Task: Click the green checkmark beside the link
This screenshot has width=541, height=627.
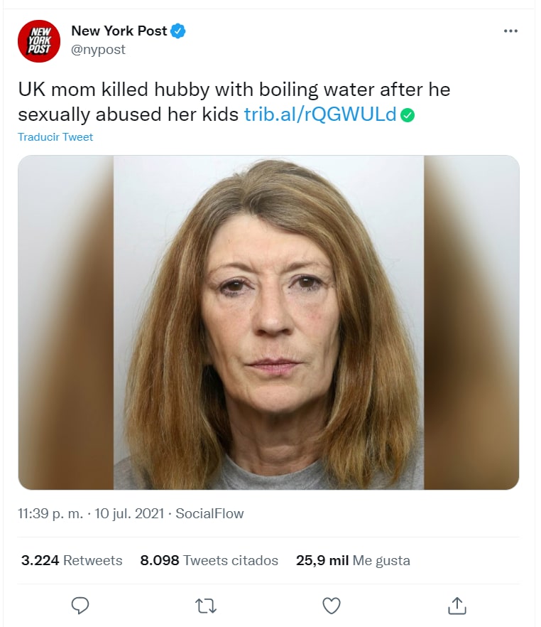Action: (x=408, y=114)
